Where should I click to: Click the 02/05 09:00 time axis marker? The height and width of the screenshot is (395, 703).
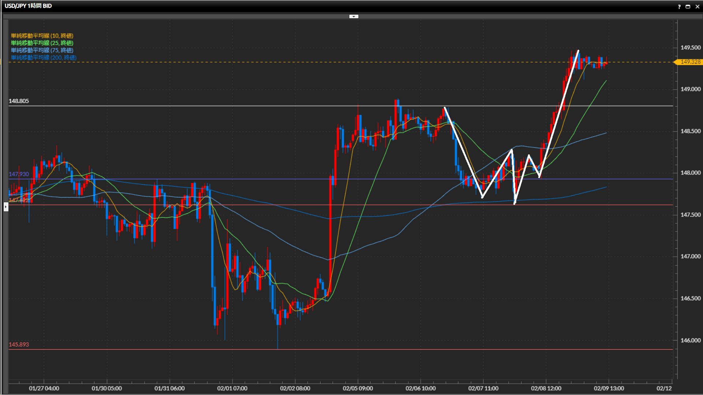pos(358,388)
